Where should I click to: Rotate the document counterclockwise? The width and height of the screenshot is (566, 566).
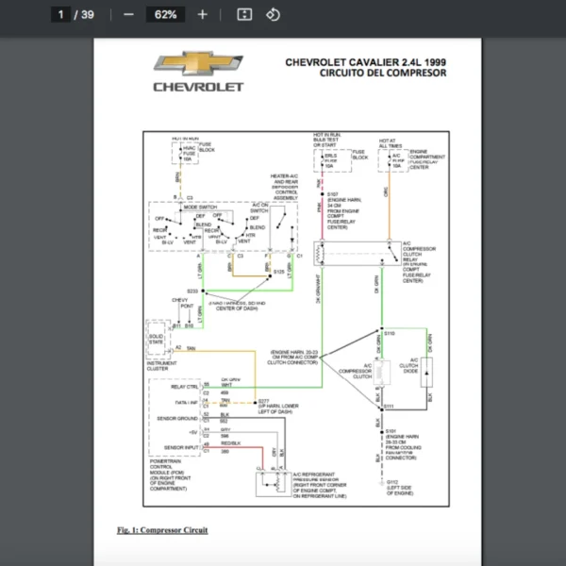click(273, 15)
